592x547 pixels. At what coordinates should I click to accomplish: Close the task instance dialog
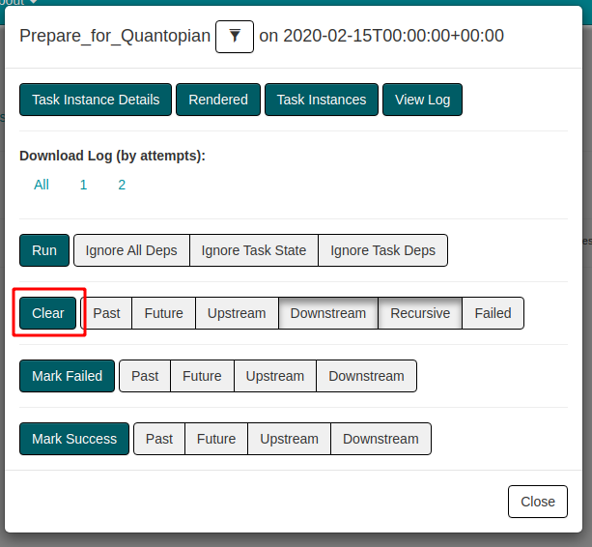click(538, 502)
